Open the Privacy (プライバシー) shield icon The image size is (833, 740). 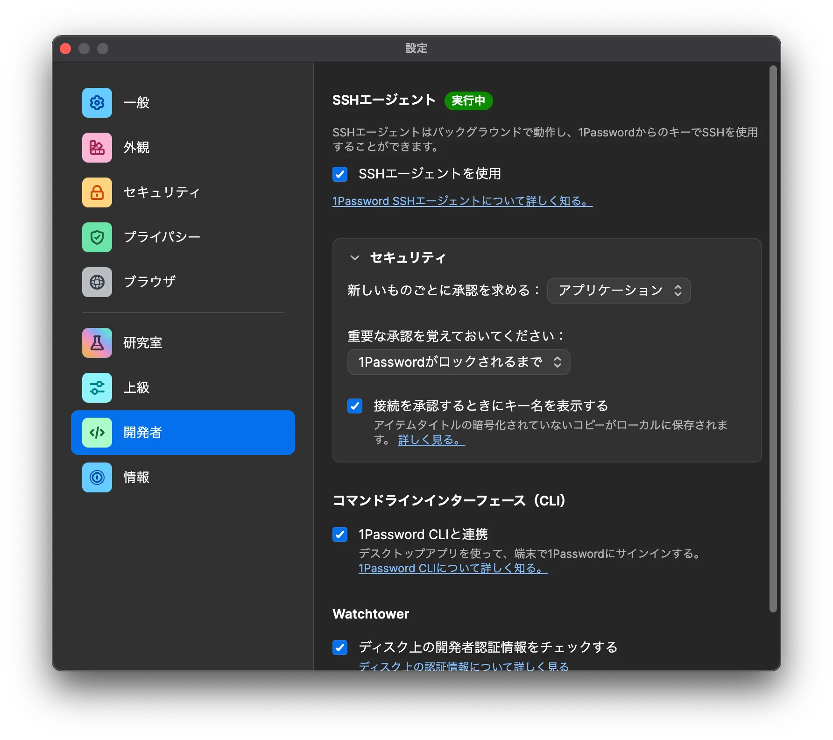[x=97, y=237]
